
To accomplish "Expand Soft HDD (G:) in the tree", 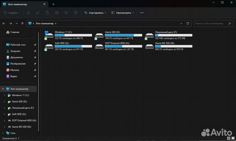I will click(4, 114).
